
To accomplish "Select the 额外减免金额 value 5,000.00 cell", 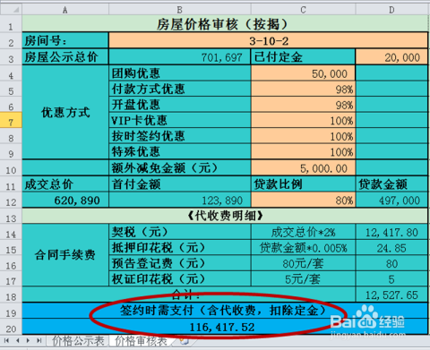I will pyautogui.click(x=303, y=168).
